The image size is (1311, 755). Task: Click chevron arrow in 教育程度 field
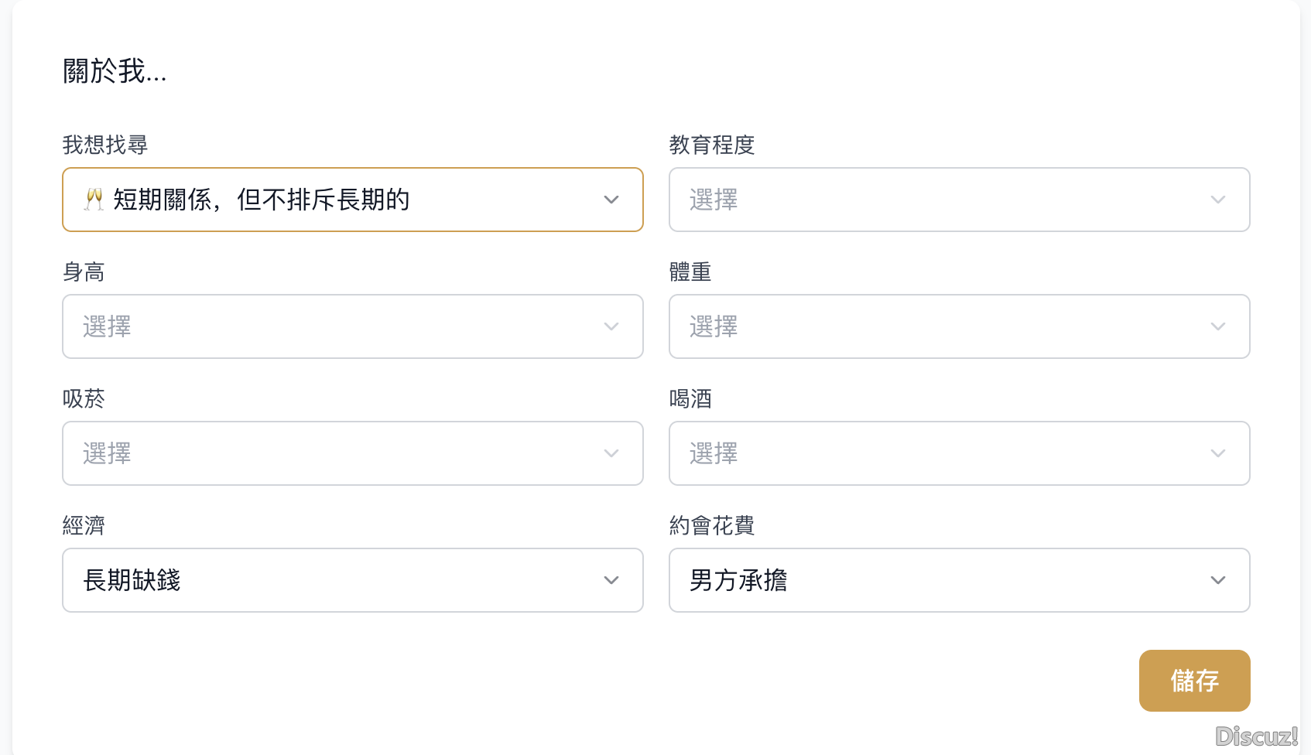pos(1218,200)
